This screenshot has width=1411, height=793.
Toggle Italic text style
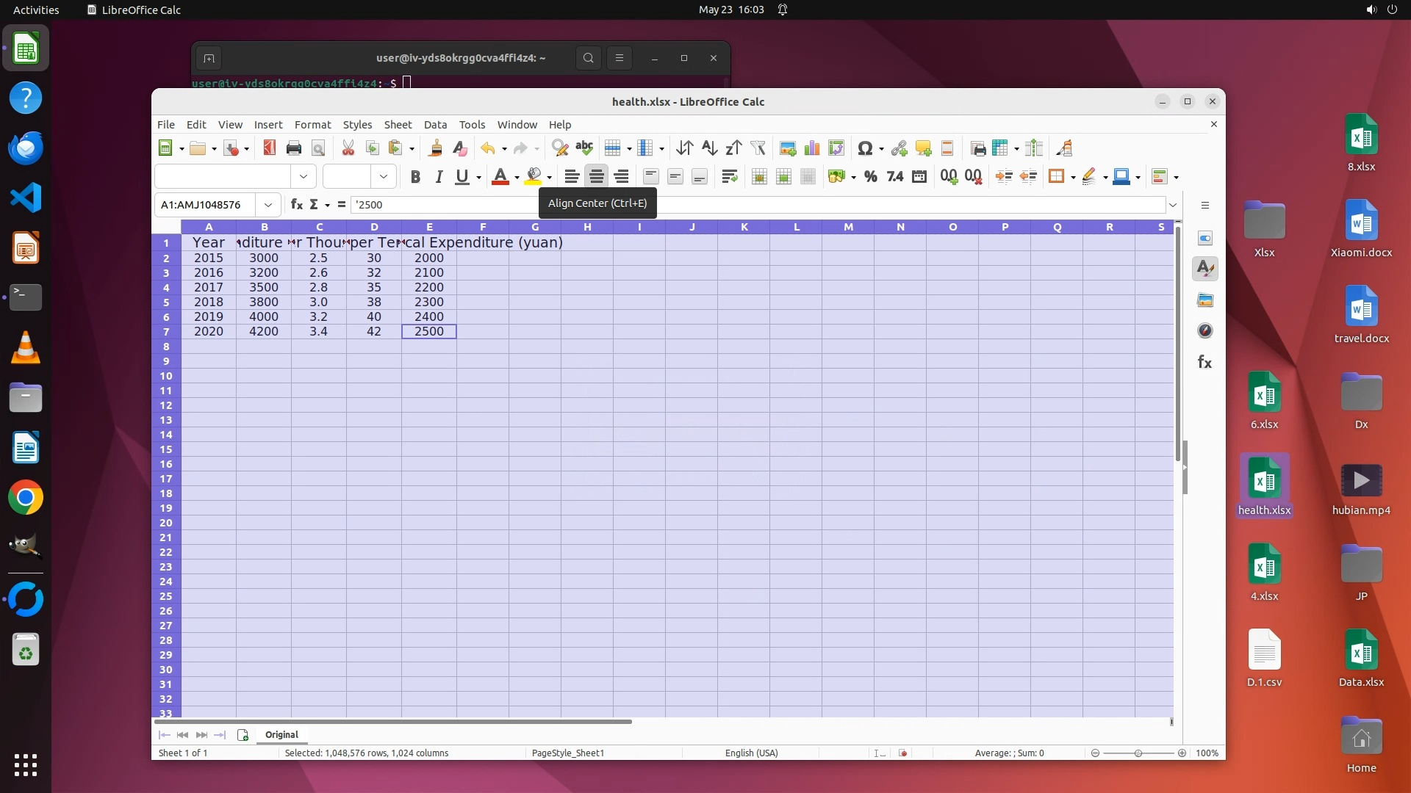click(x=439, y=176)
